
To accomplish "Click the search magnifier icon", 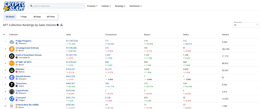I will pos(31,6).
